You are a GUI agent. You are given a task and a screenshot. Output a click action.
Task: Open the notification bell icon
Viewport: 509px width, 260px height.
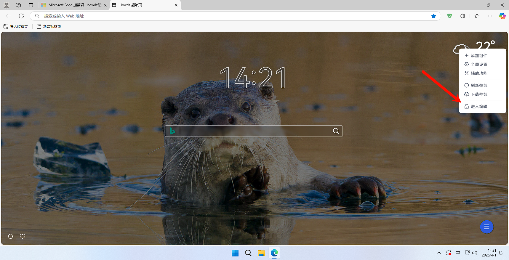coord(501,253)
